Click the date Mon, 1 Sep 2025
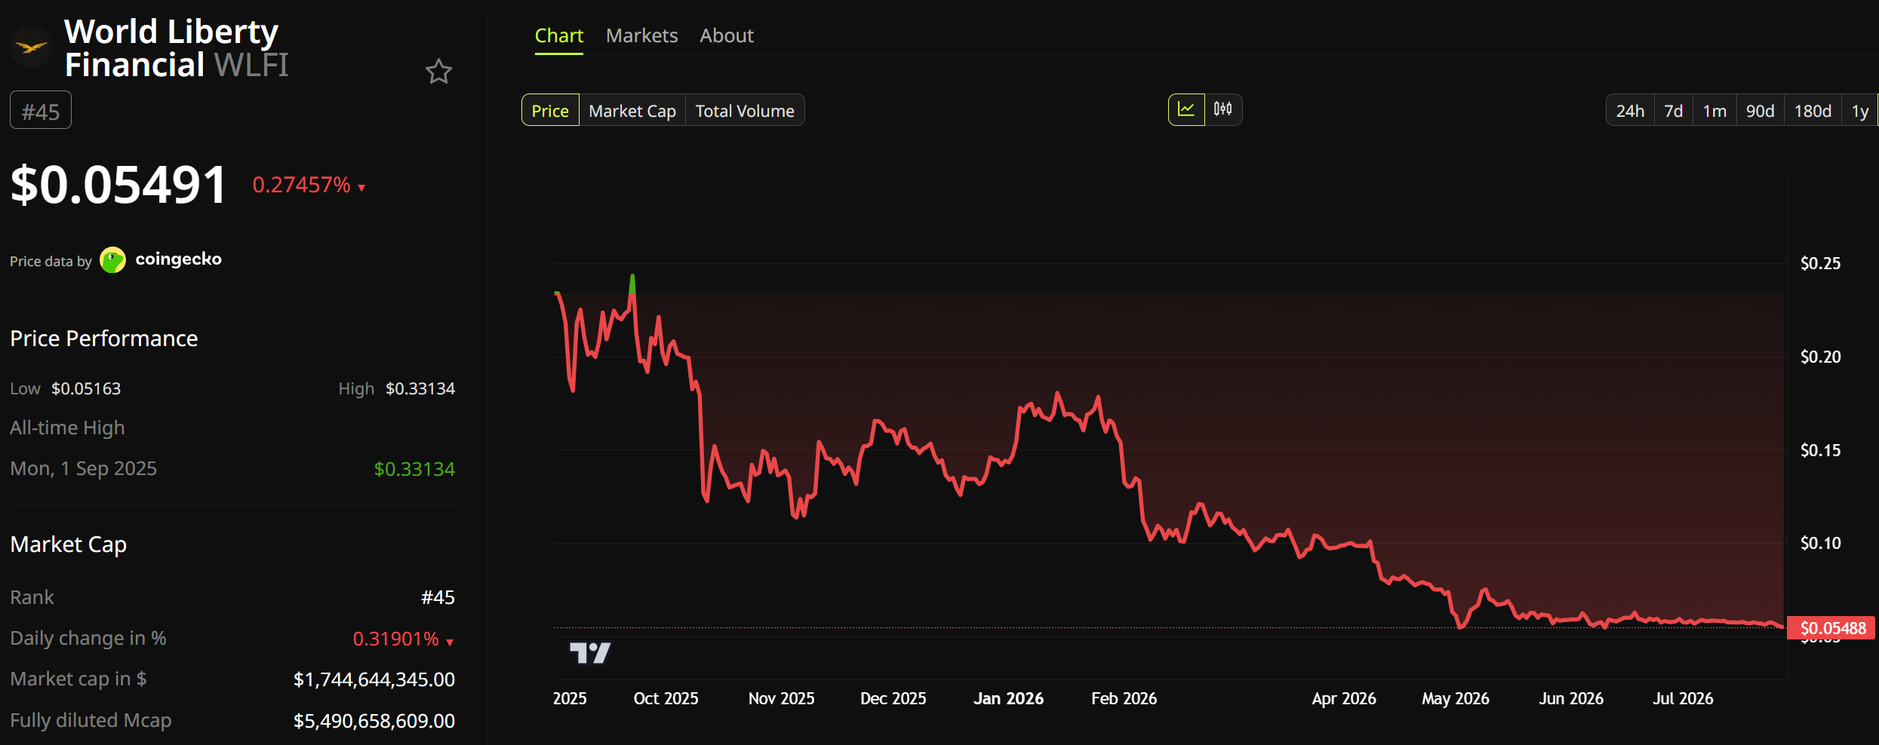This screenshot has width=1879, height=745. click(84, 468)
